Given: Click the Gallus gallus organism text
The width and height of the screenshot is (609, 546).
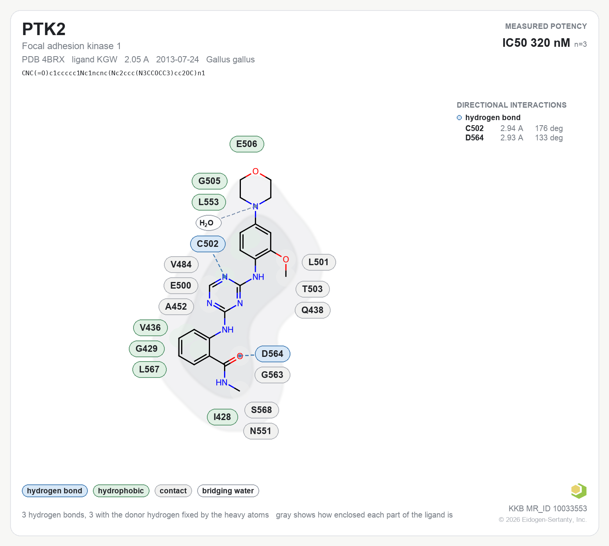Looking at the screenshot, I should [x=230, y=59].
